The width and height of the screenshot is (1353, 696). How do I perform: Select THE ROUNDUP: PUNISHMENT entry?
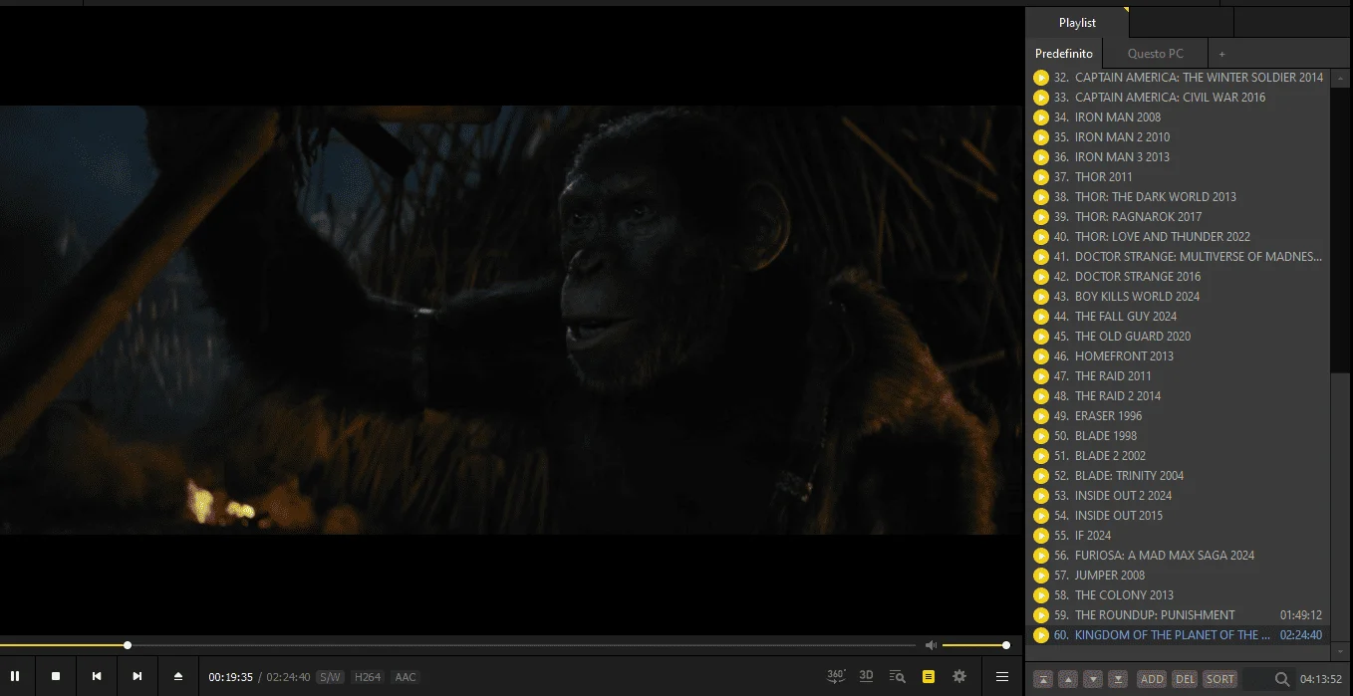1179,615
